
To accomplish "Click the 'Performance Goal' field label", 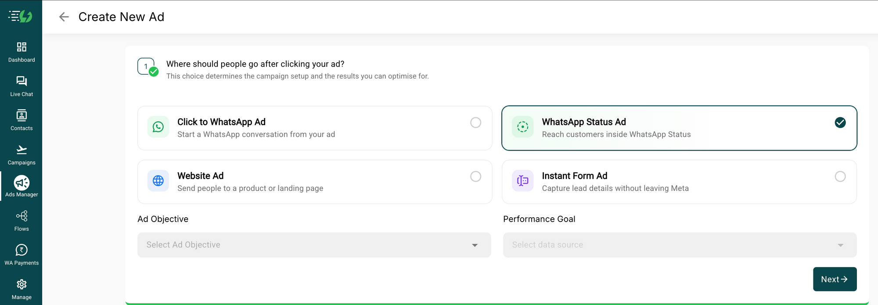I will [539, 219].
